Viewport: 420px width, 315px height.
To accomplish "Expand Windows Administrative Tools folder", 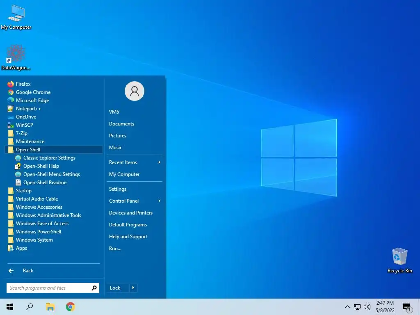I will tap(54, 215).
